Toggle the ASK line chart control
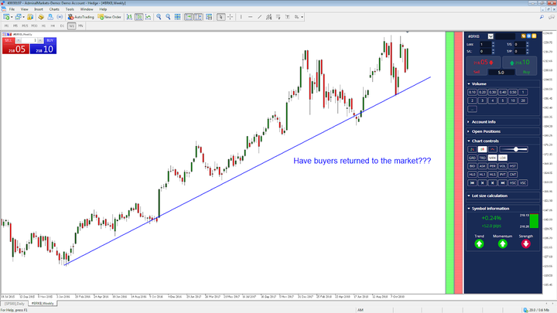Viewport: 557px width, 313px height. [x=482, y=166]
